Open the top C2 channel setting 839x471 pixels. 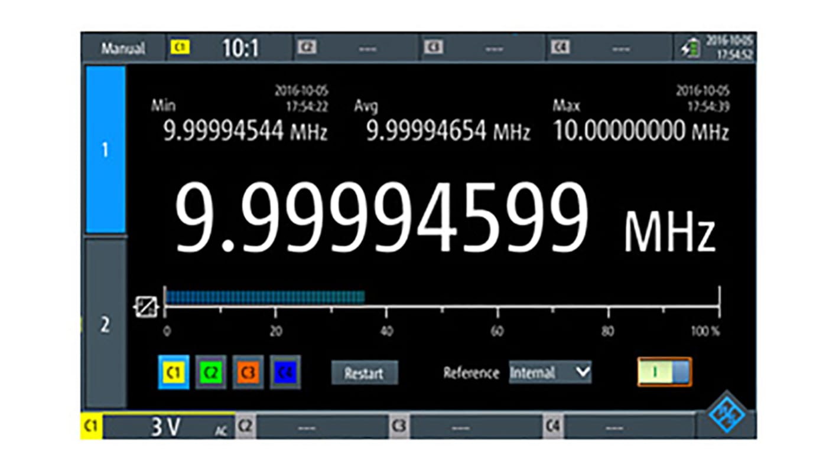(357, 48)
